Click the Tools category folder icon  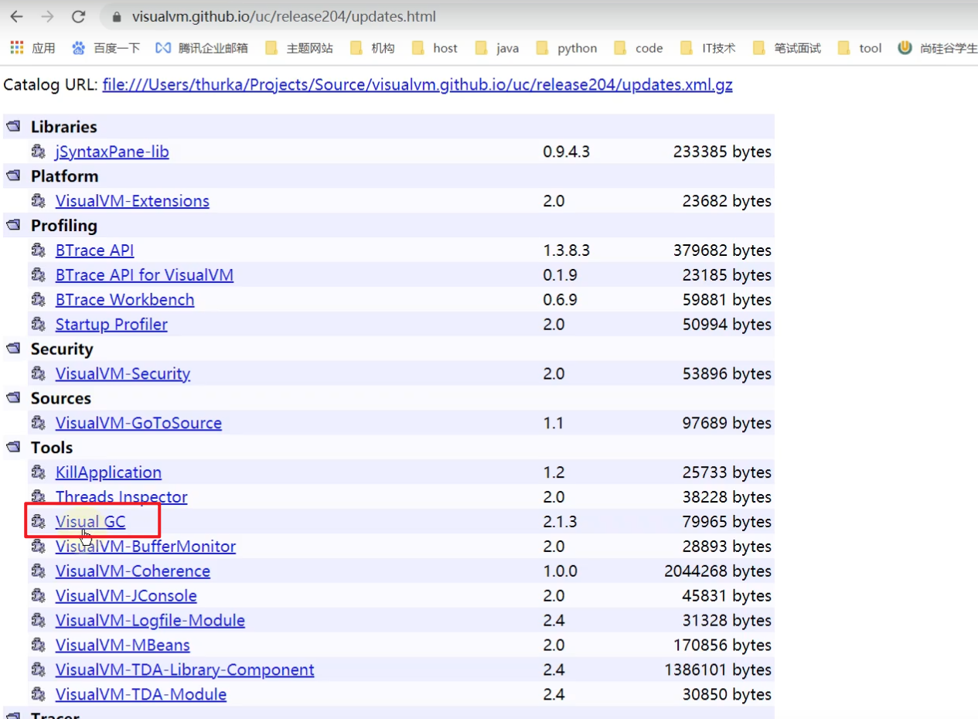tap(12, 448)
